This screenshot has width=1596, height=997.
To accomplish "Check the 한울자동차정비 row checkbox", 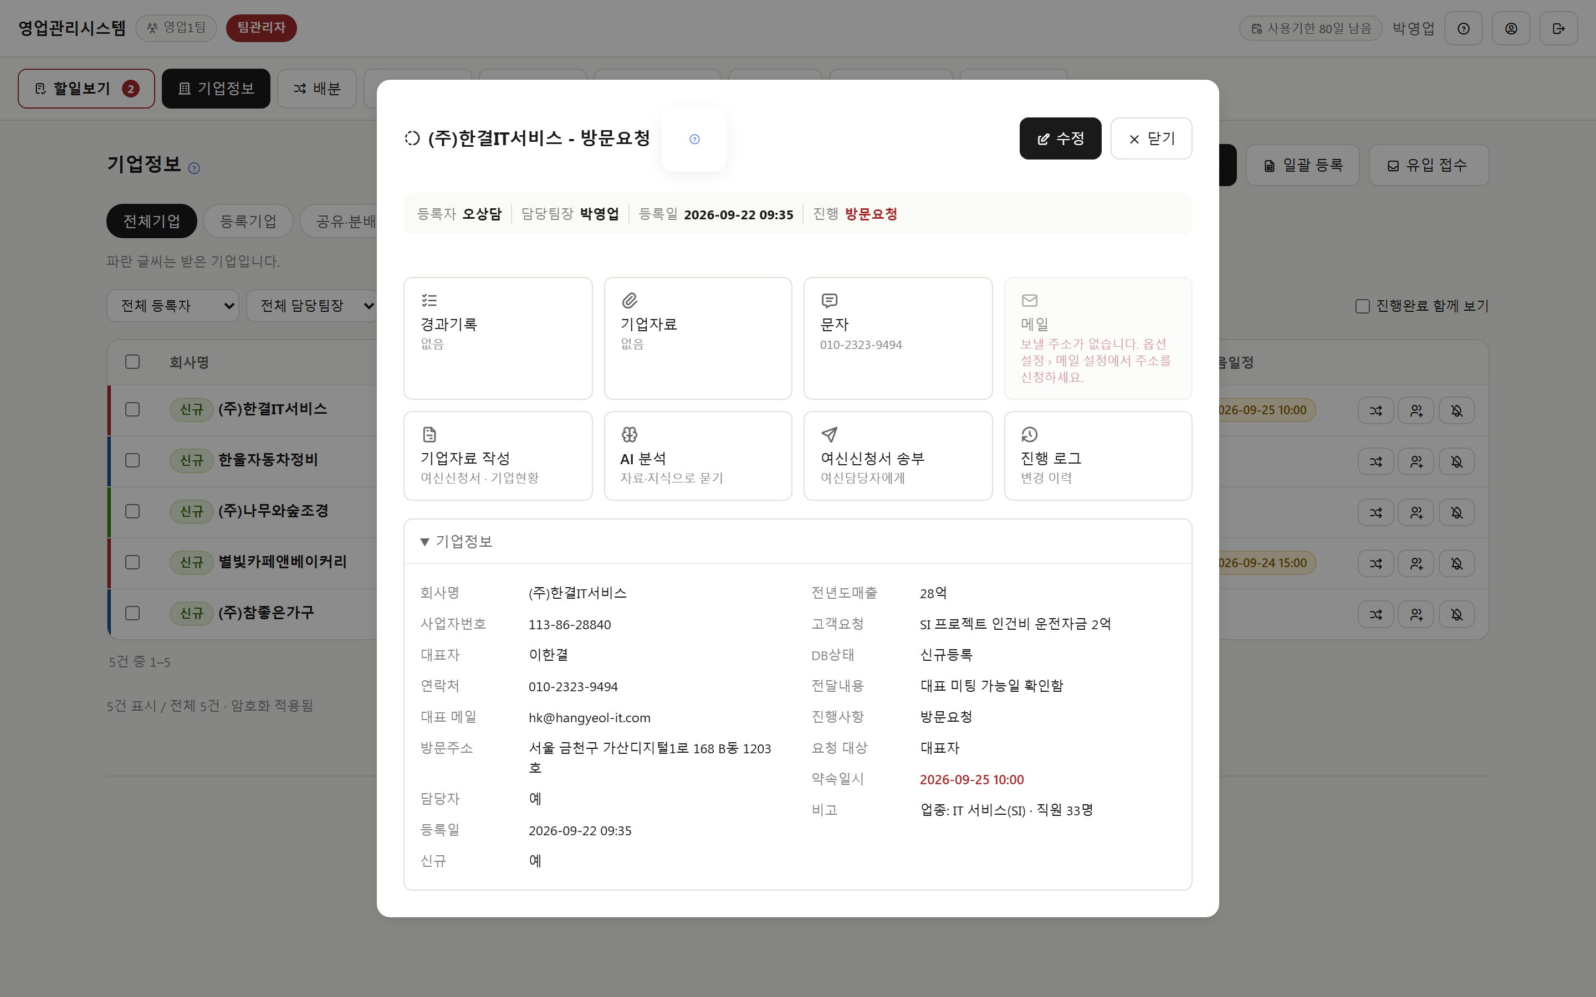I will [132, 460].
